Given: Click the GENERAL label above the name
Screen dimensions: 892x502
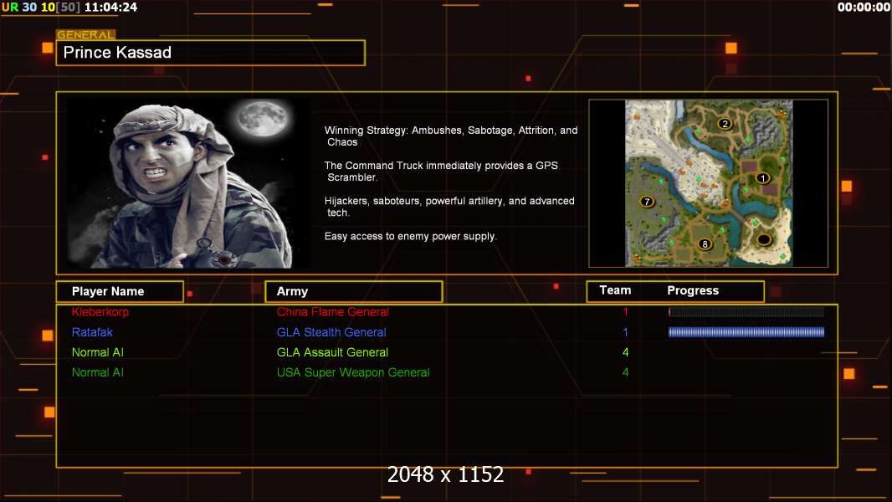Looking at the screenshot, I should 85,34.
